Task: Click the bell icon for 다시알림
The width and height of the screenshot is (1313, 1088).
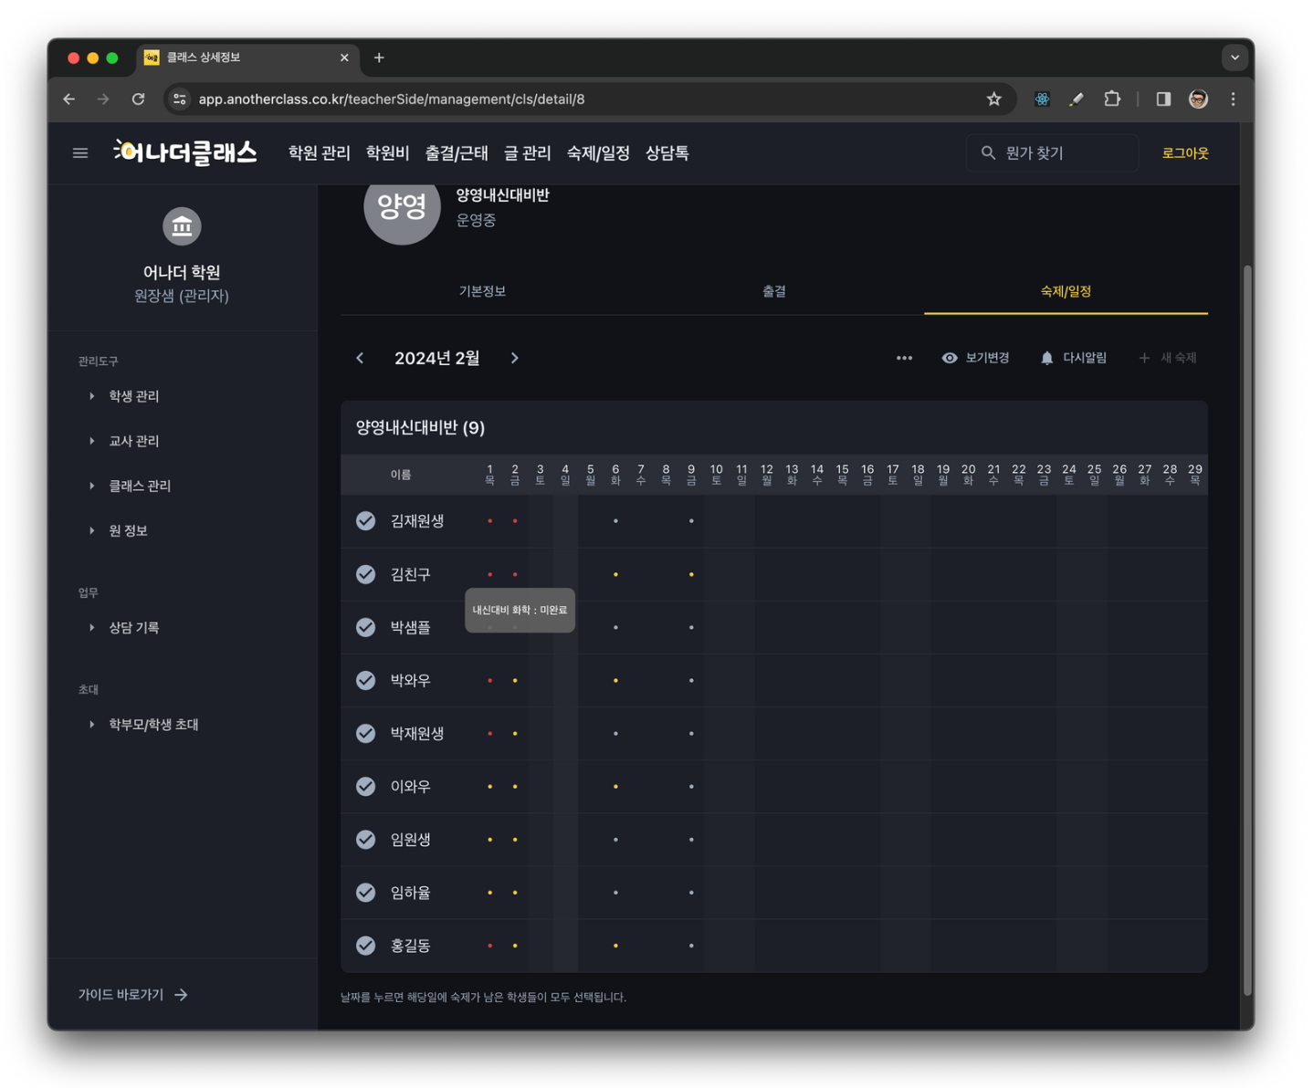Action: click(1046, 358)
